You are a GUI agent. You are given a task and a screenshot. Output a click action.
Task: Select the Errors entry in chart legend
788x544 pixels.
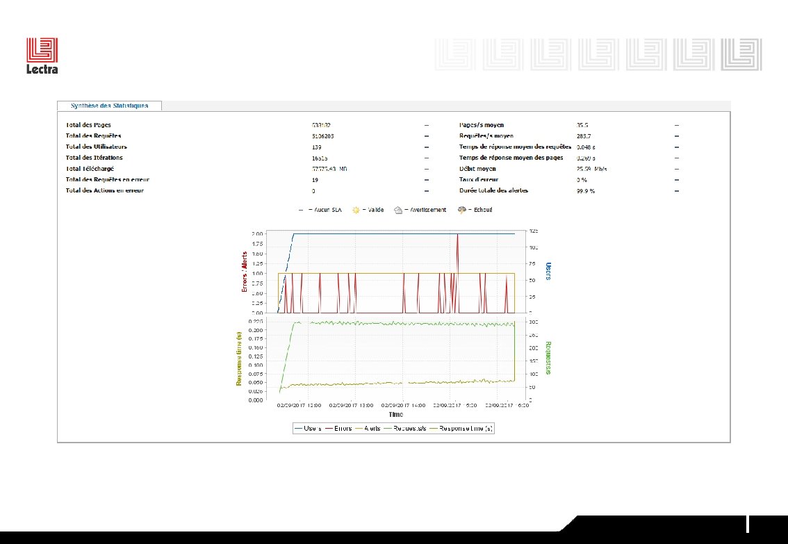(338, 429)
